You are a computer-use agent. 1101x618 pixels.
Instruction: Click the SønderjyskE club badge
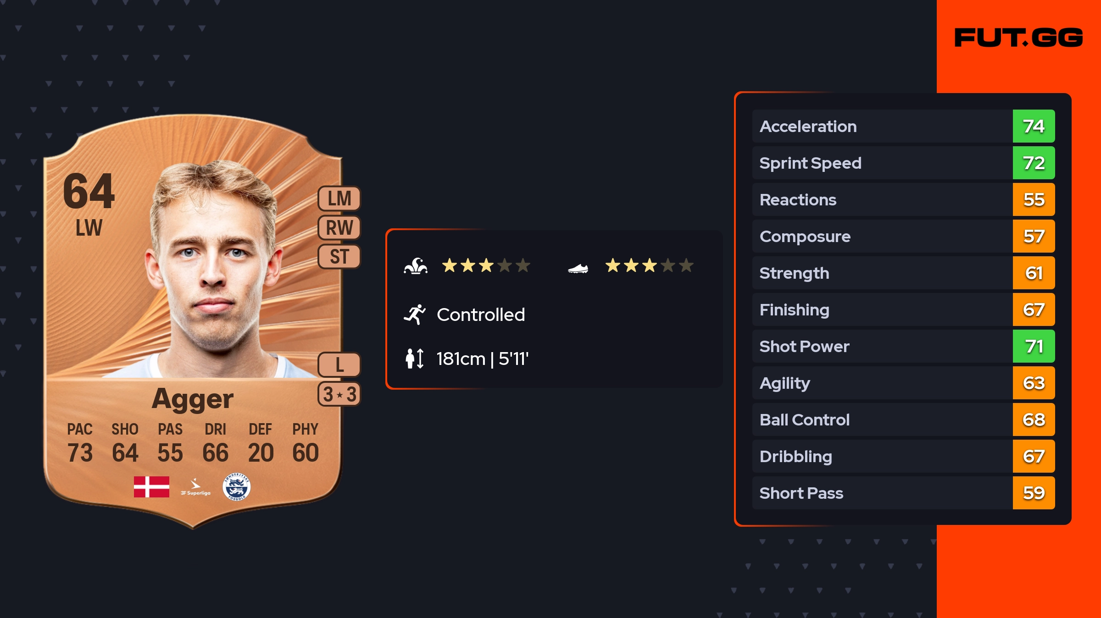point(236,486)
